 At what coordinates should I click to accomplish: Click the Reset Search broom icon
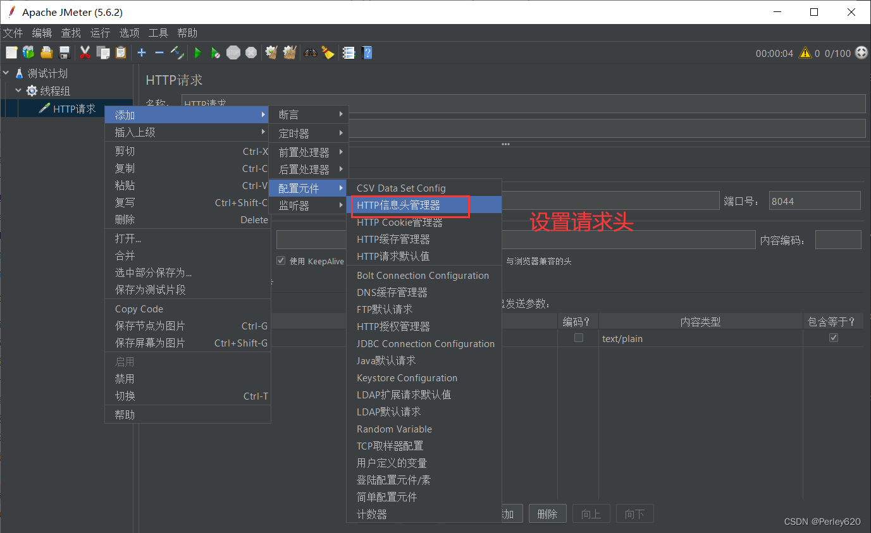(x=328, y=52)
